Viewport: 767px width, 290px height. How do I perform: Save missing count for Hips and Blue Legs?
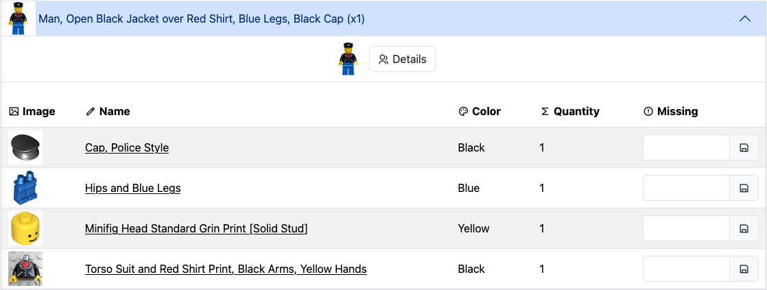pos(744,189)
